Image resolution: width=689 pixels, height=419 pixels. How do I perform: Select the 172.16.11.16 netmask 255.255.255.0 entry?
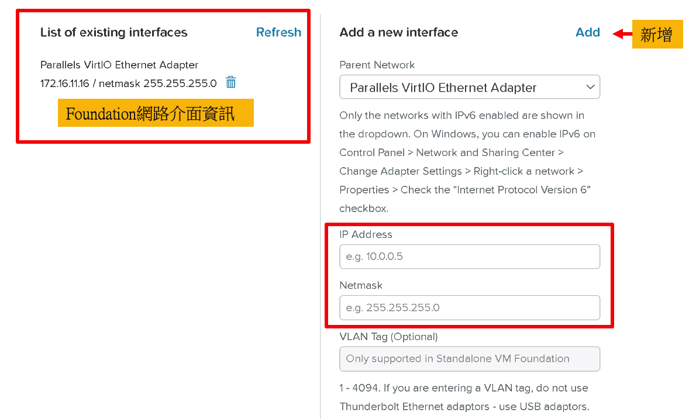pyautogui.click(x=128, y=83)
